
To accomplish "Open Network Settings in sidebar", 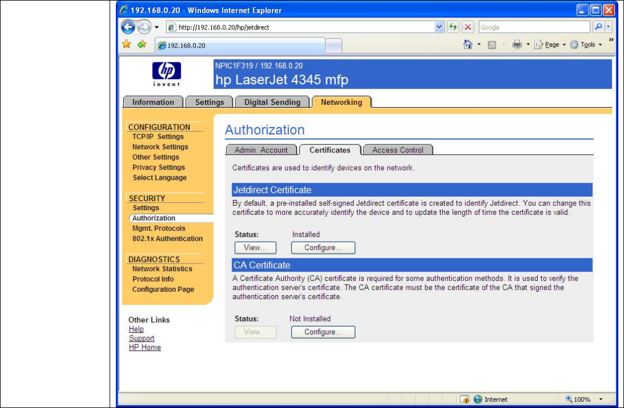I will point(160,147).
